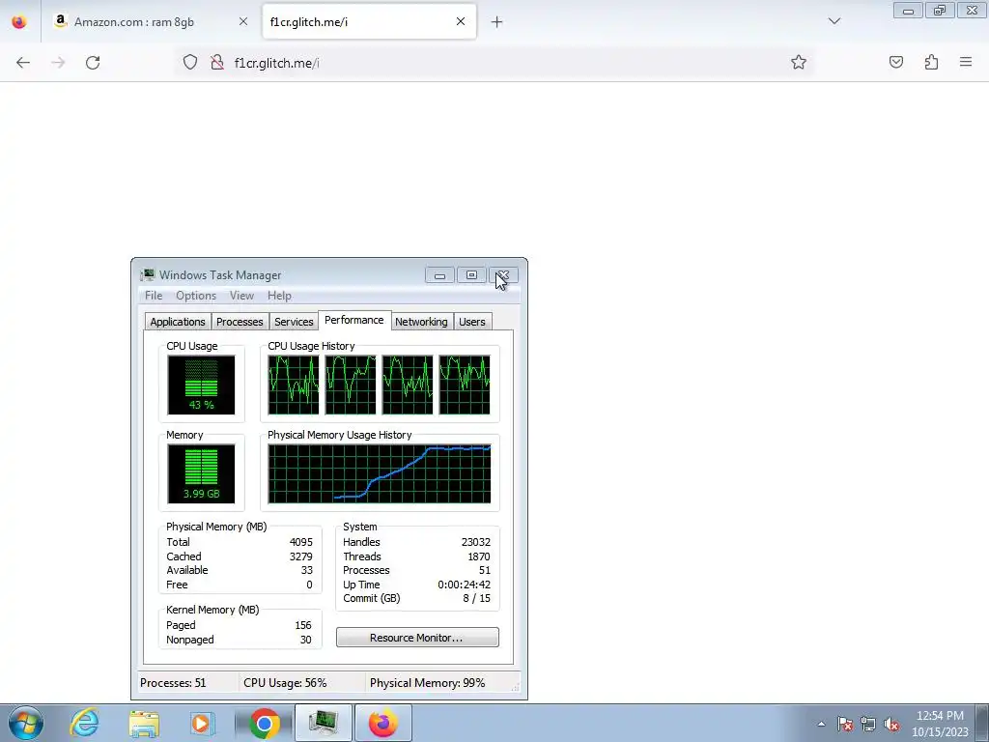
Task: Open Task Manager Help menu
Action: tap(279, 296)
